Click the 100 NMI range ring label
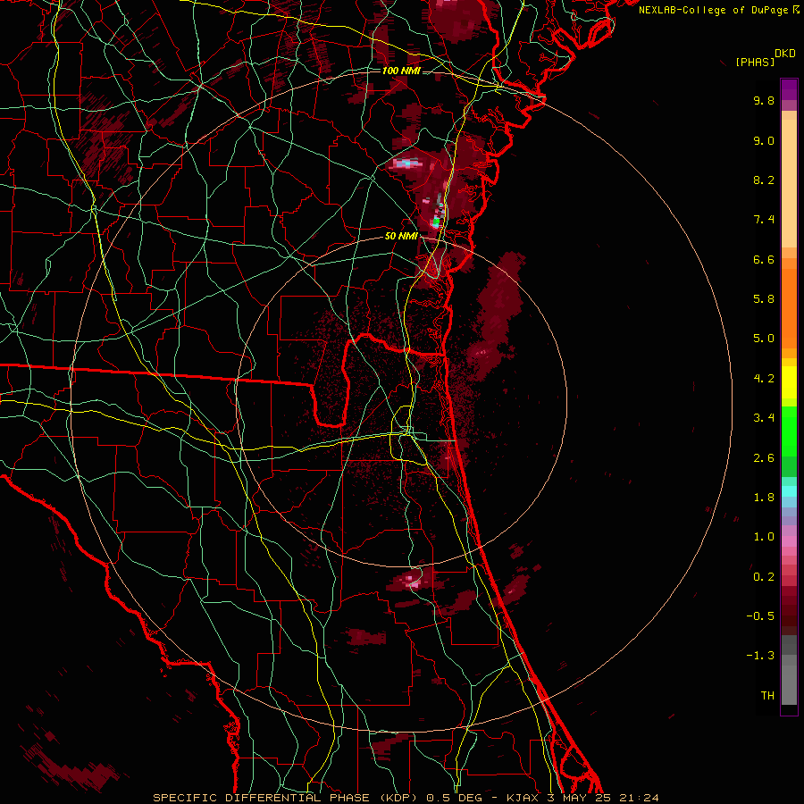Screen dimensions: 804x804 401,71
